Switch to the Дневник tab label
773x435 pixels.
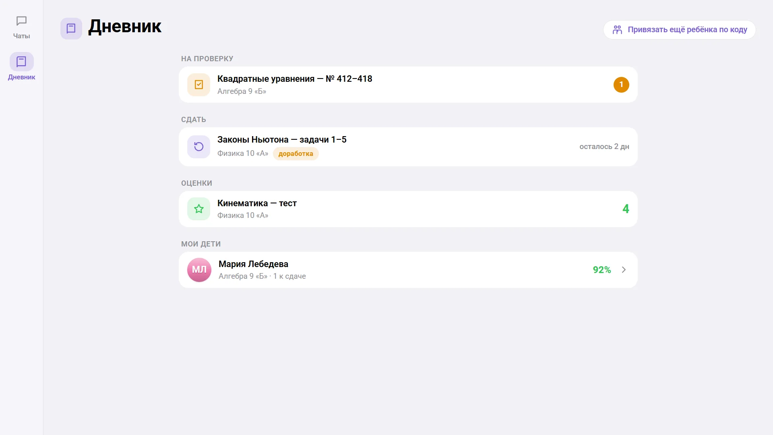(x=21, y=77)
